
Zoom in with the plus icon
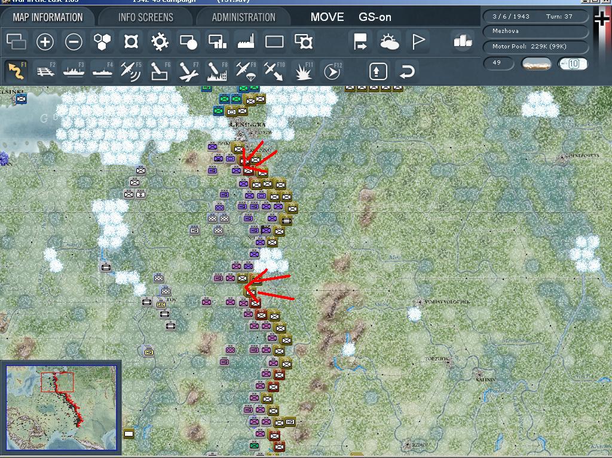45,41
